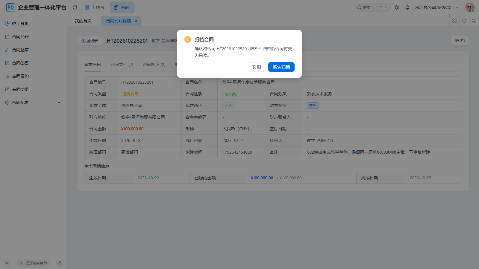This screenshot has height=269, width=479.
Task: Select the 合同台账详情 tab
Action: [x=119, y=21]
